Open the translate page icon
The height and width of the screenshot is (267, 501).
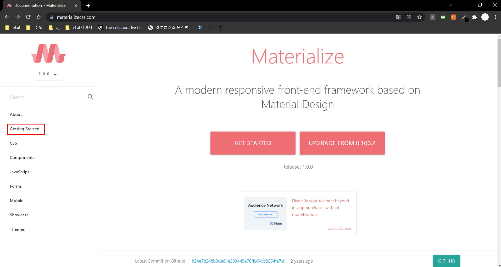398,17
